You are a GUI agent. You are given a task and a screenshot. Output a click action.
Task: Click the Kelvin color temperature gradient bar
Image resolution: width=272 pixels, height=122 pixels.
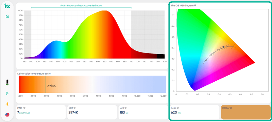point(92,84)
